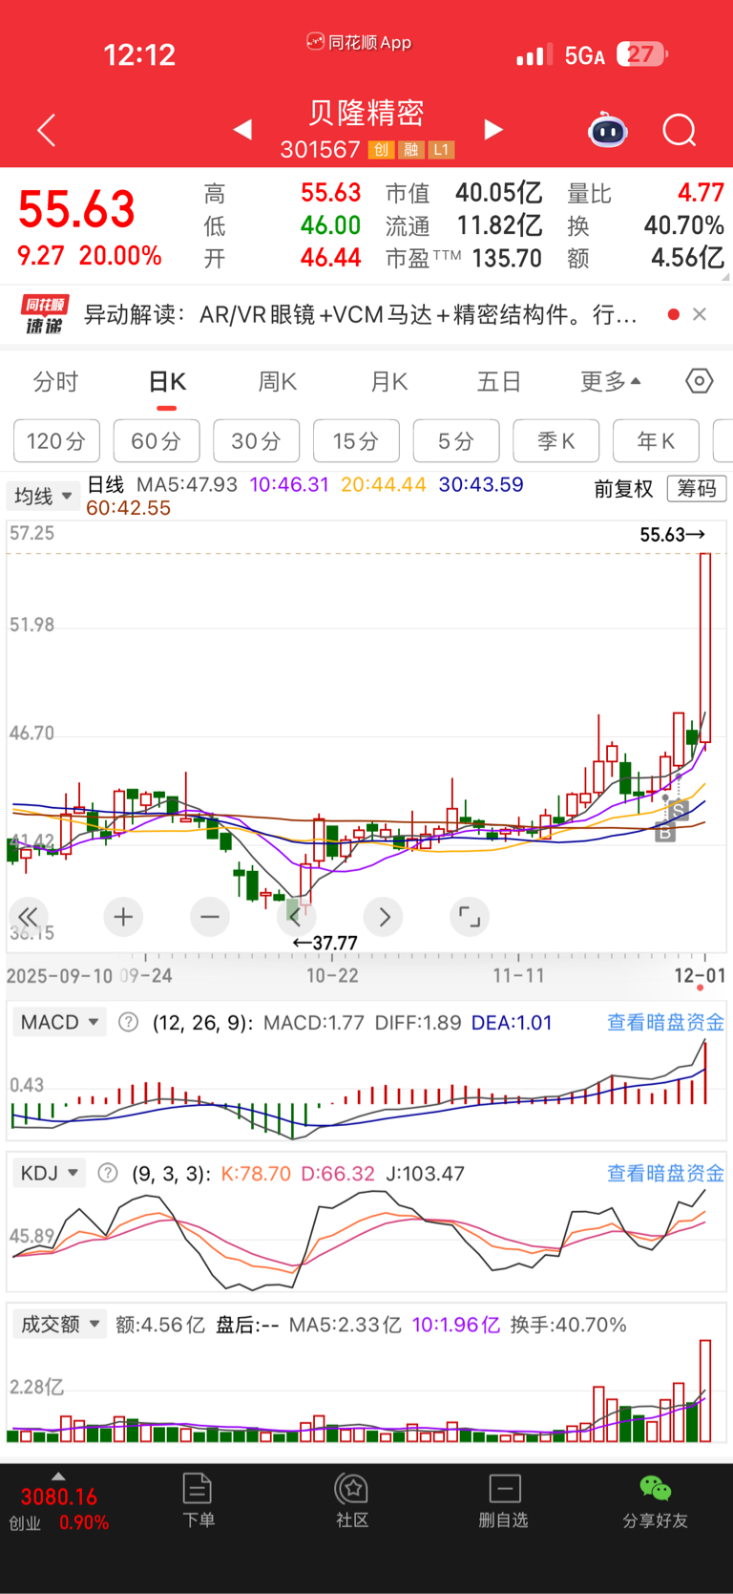Screen dimensions: 733x1594
Task: Zoom in chart with plus button
Action: click(x=123, y=918)
